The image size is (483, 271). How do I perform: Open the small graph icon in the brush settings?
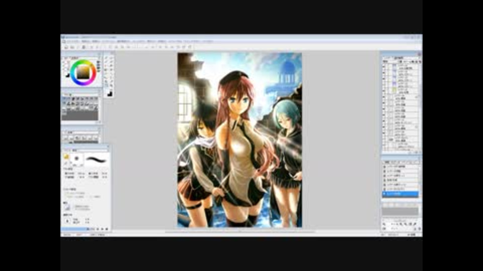(67, 207)
